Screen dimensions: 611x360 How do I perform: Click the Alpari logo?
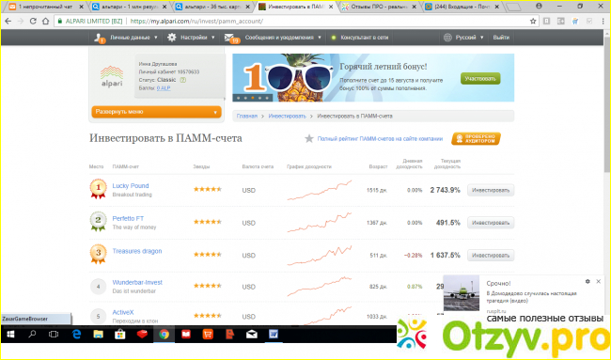112,76
